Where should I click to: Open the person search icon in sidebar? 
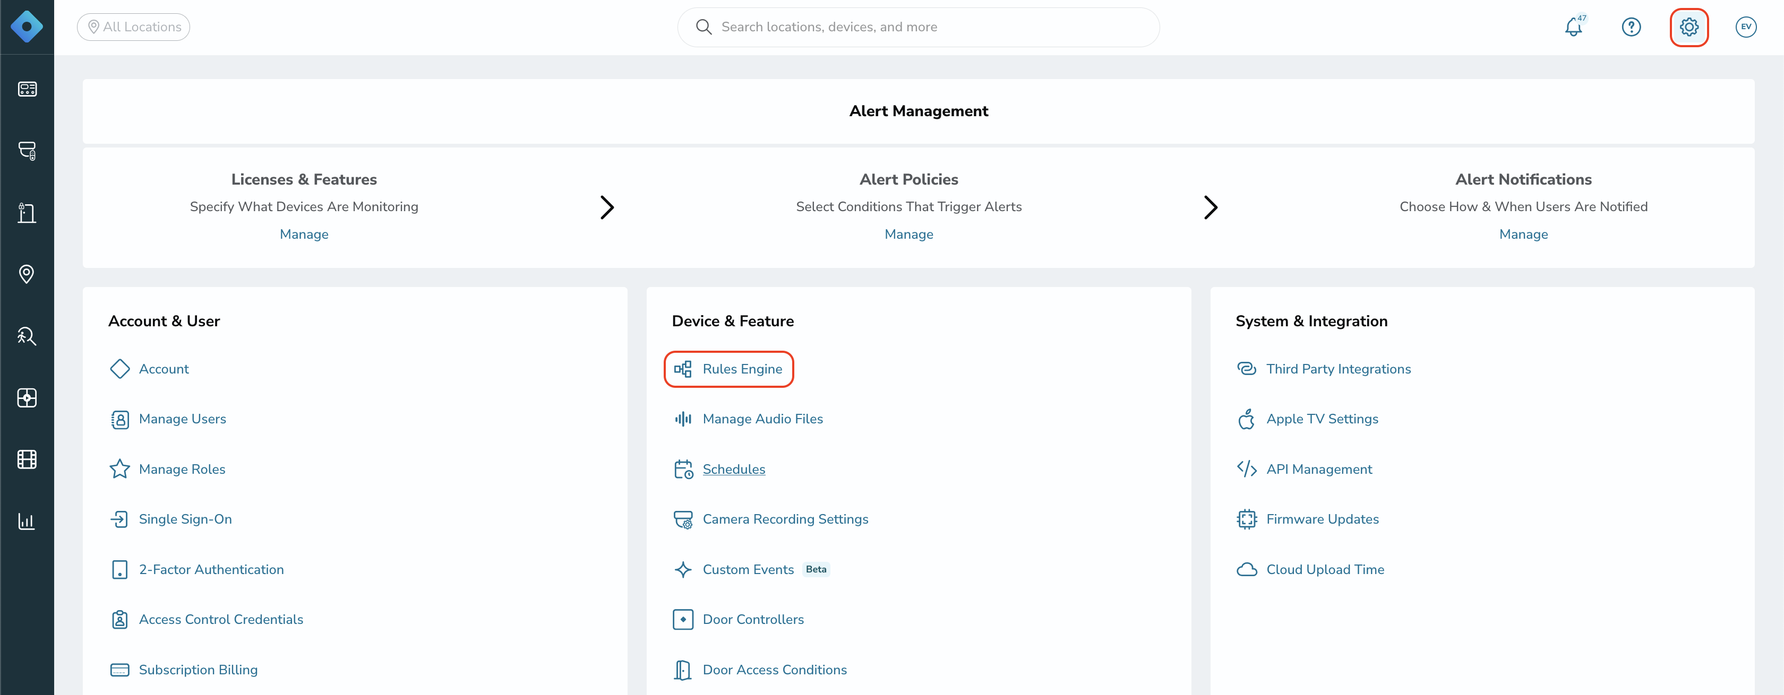27,336
